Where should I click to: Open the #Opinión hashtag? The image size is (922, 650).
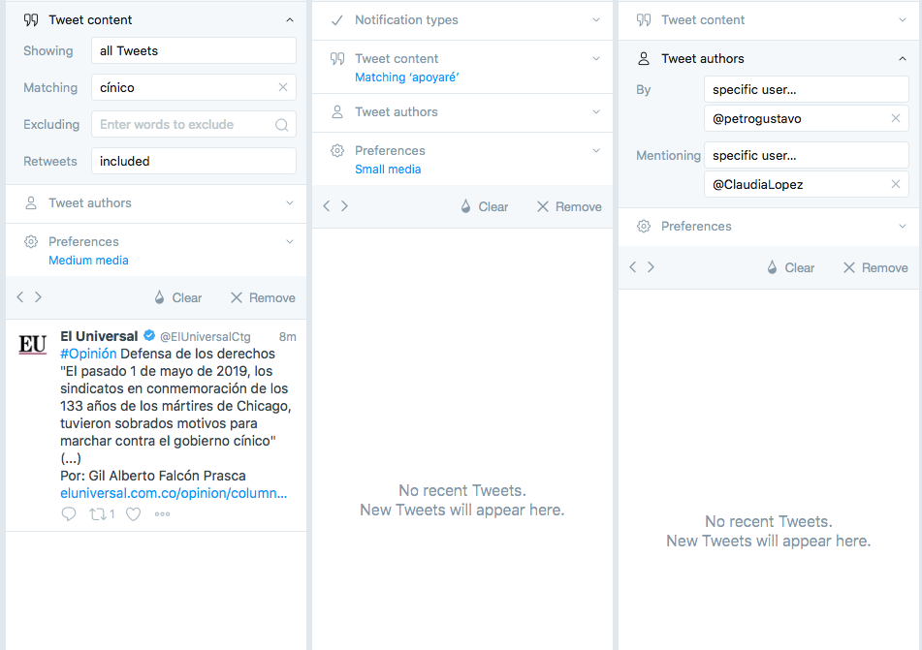[x=88, y=354]
